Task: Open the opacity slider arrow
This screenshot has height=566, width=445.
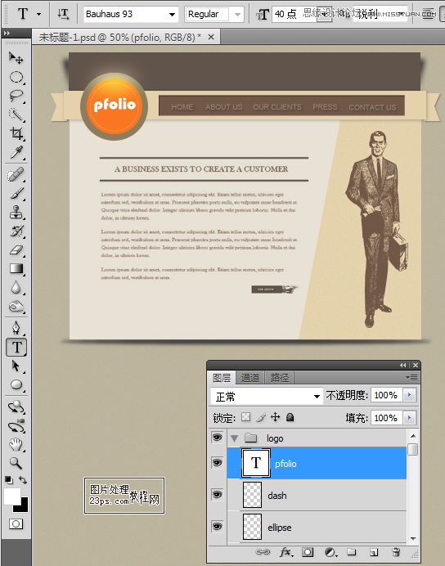Action: [410, 395]
